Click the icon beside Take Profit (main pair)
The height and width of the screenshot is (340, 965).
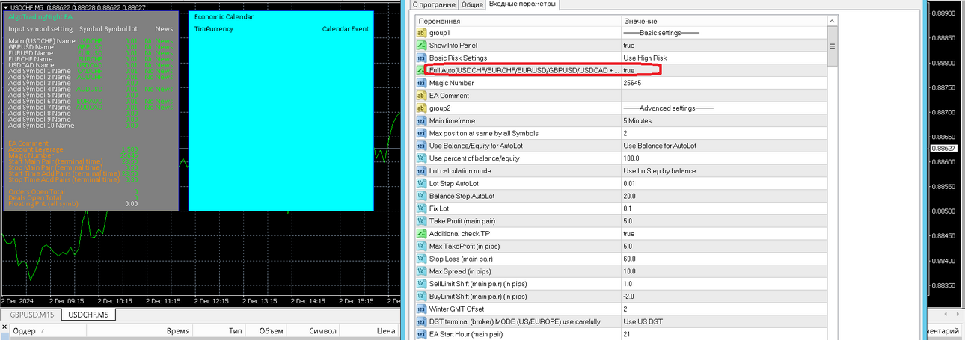[421, 221]
